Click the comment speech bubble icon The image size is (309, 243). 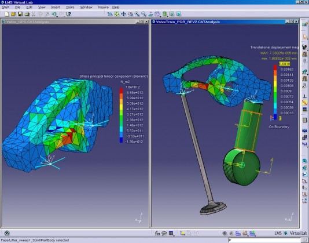click(164, 233)
